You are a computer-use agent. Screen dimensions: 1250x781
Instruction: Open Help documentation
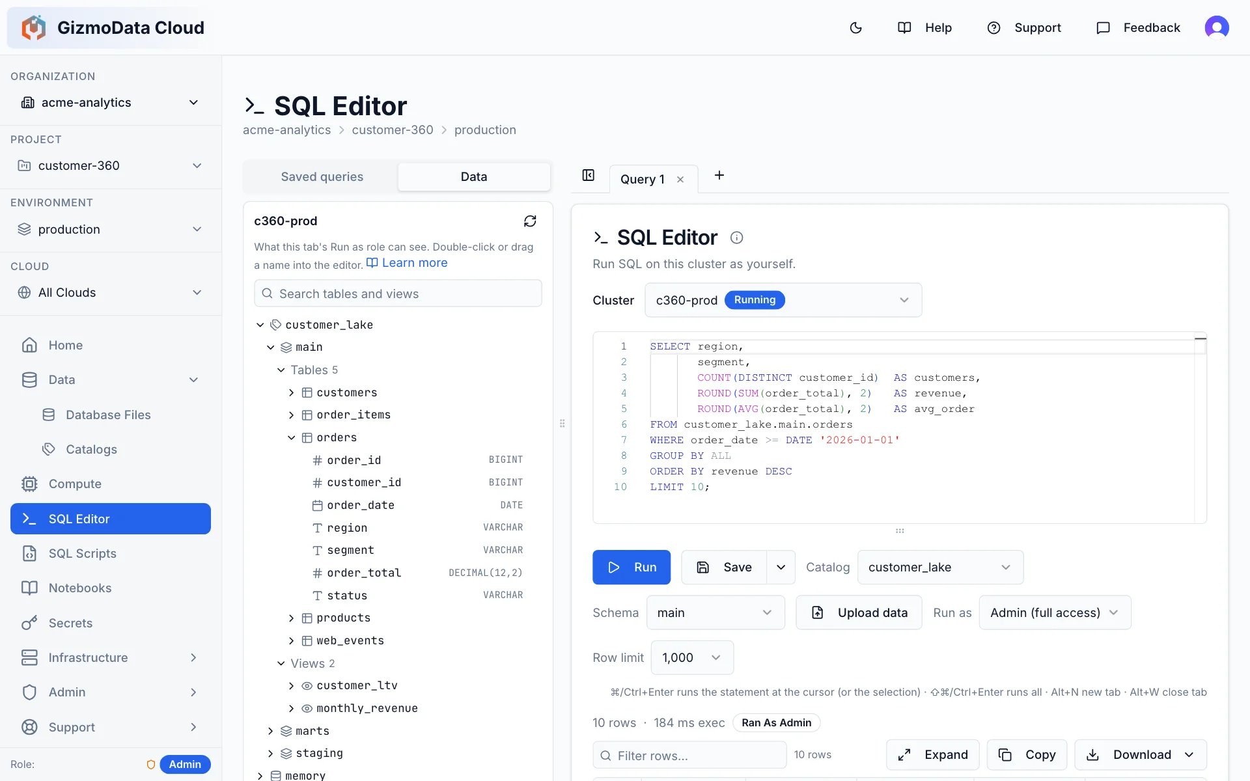tap(924, 27)
